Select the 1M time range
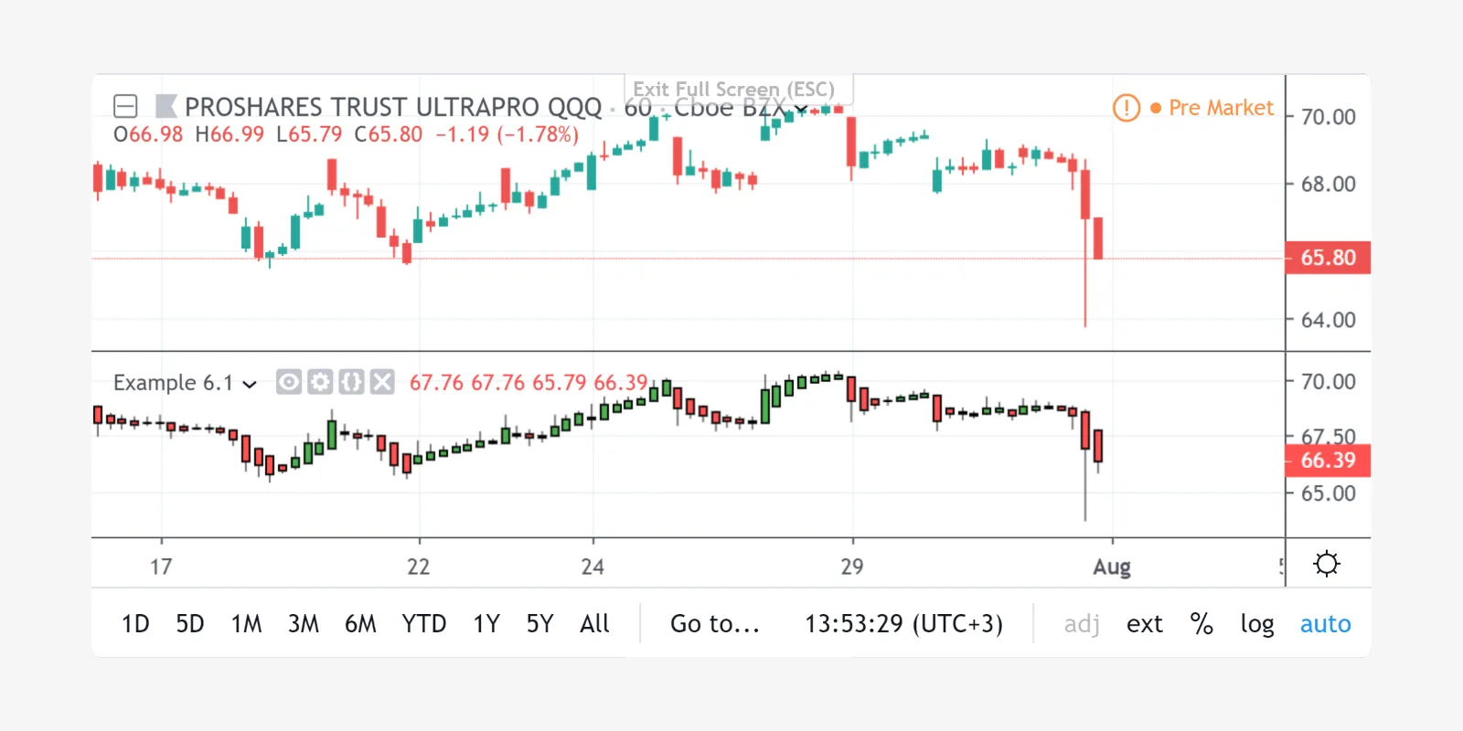Image resolution: width=1463 pixels, height=731 pixels. (246, 624)
